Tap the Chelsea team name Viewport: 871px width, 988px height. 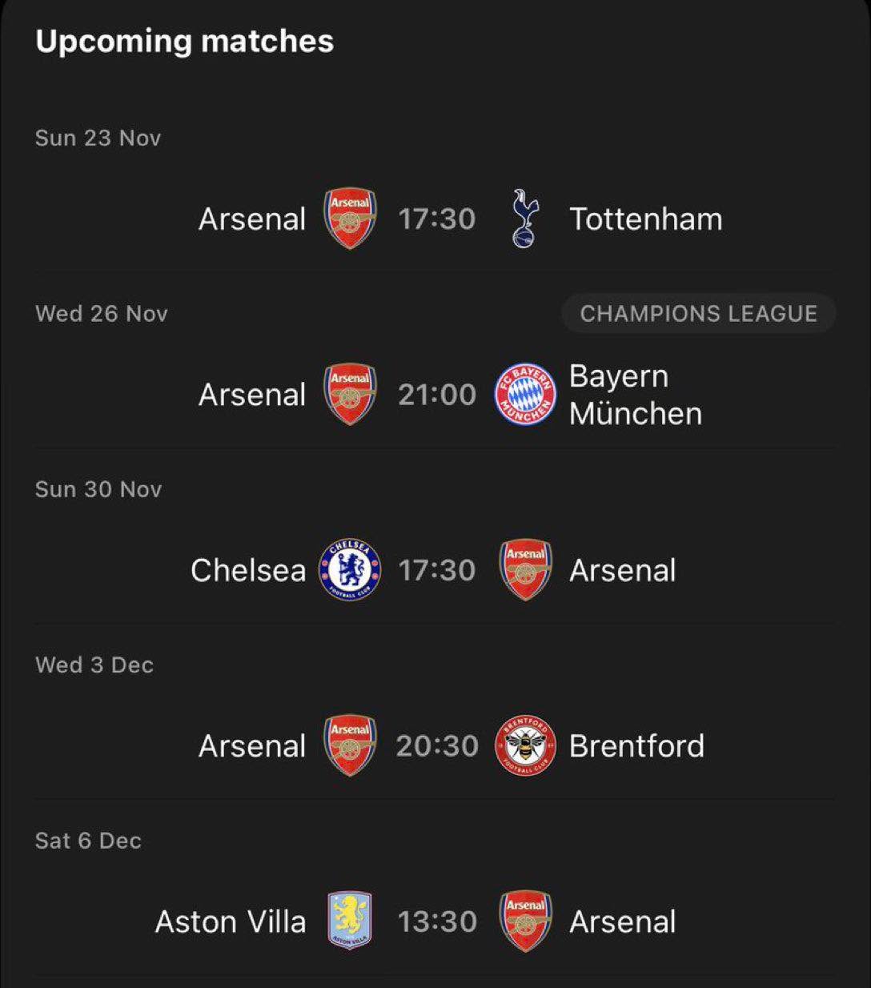click(x=248, y=570)
